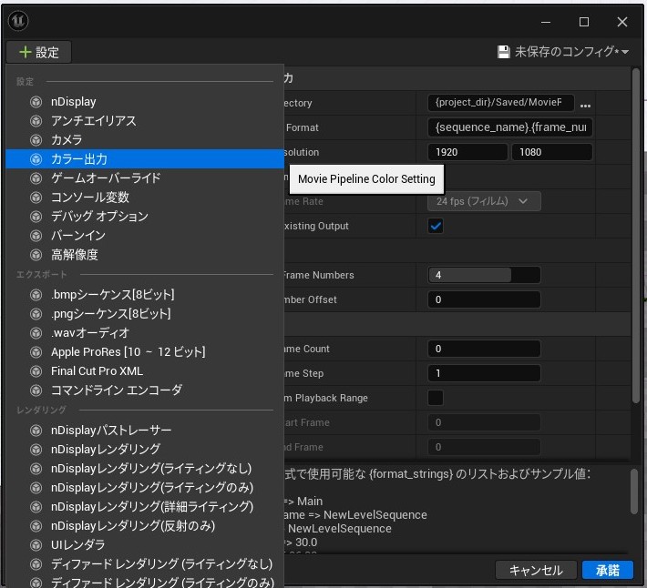Edit the Frame Step value 1
Screen dimensions: 647x588
click(484, 373)
